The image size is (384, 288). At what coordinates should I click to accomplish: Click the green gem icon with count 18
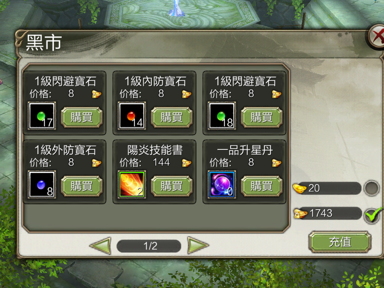click(222, 115)
